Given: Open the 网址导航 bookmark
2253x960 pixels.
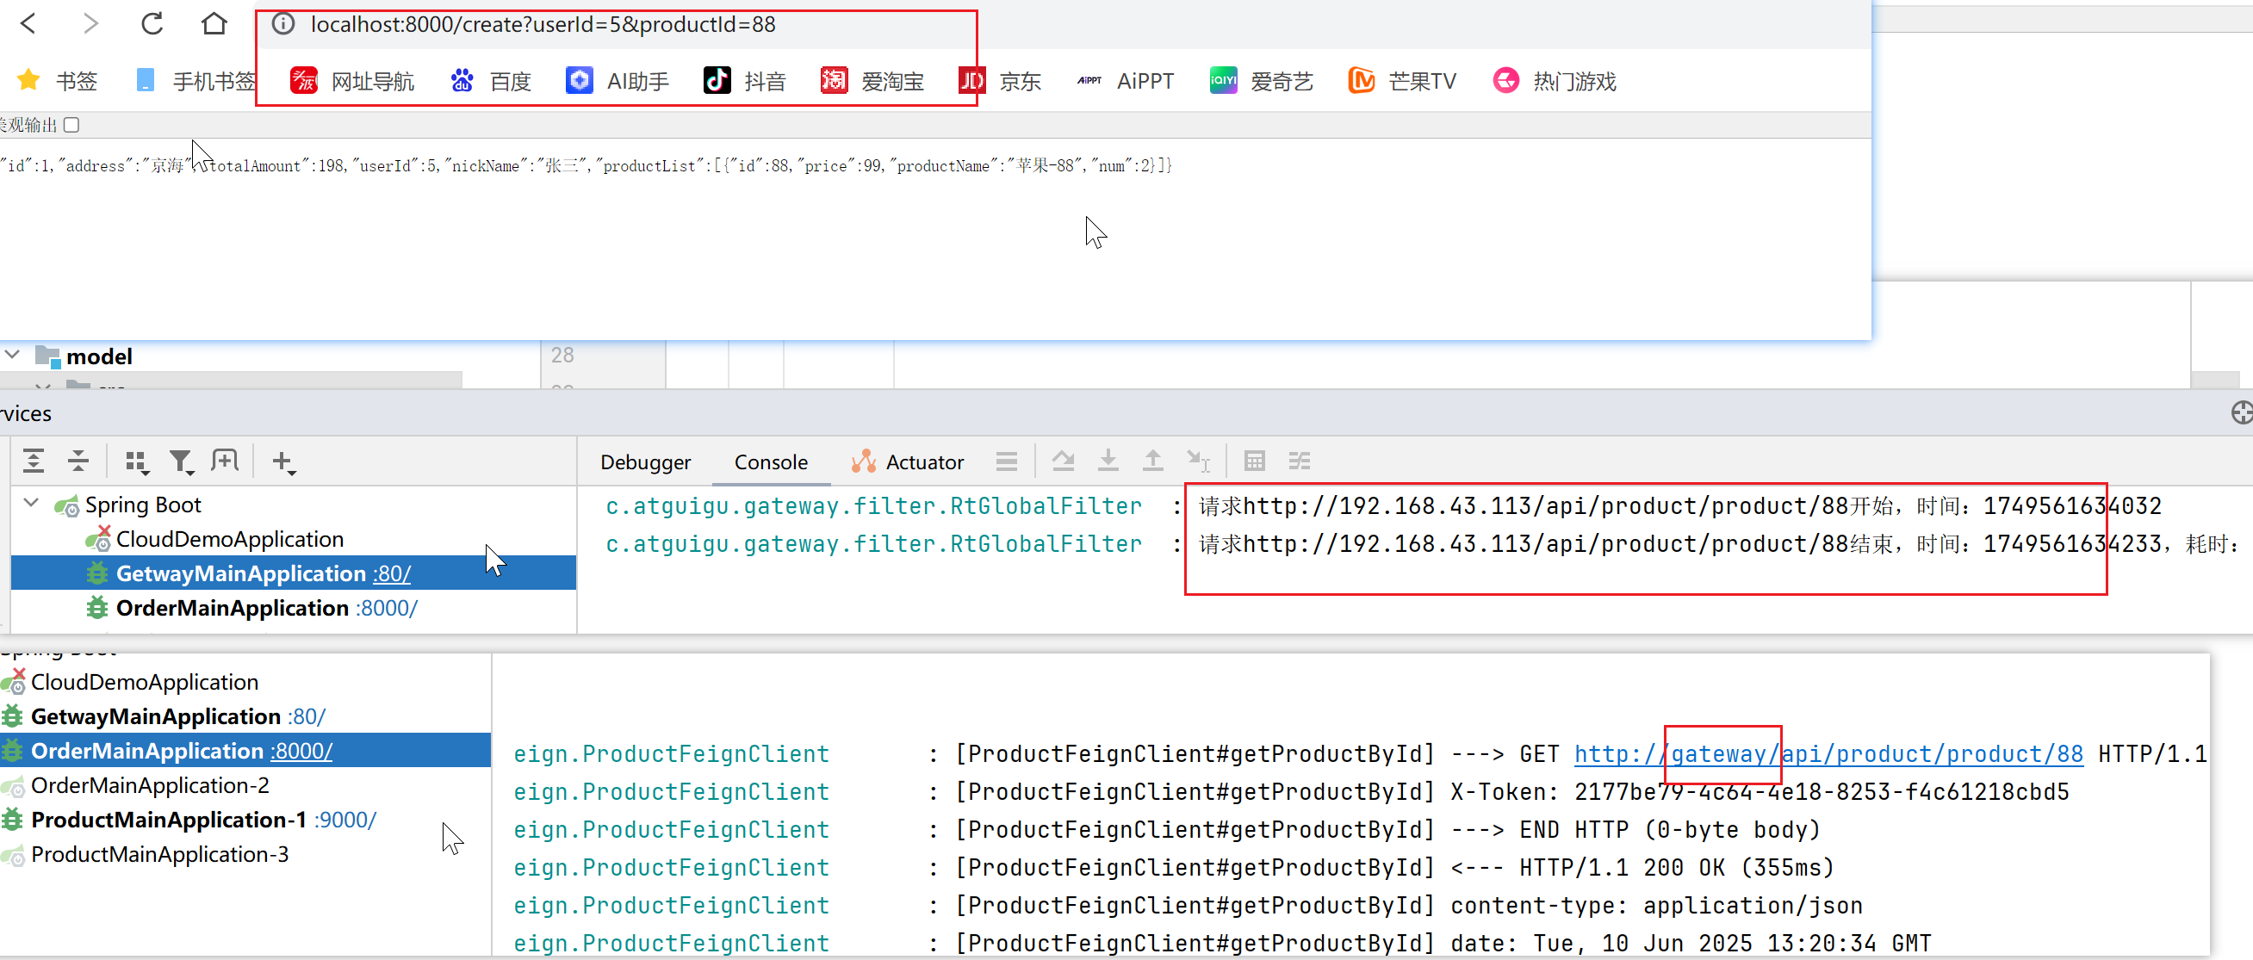Looking at the screenshot, I should tap(351, 80).
